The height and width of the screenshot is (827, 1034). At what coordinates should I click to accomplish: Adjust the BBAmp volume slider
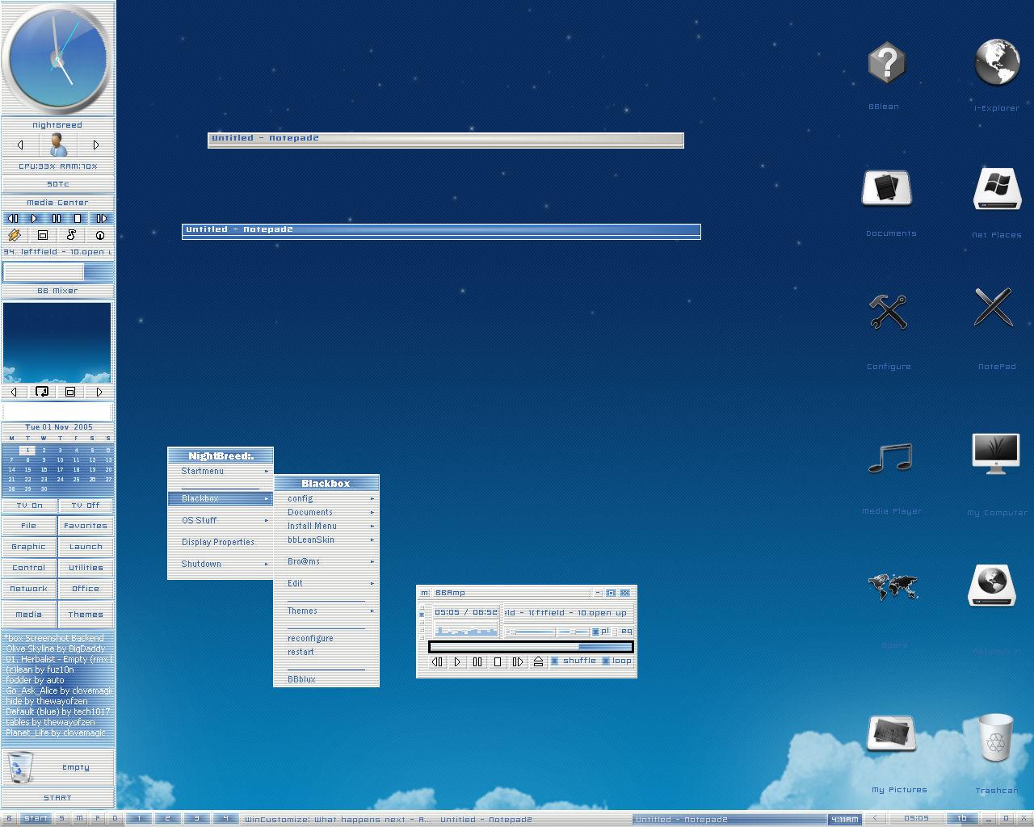[x=532, y=632]
